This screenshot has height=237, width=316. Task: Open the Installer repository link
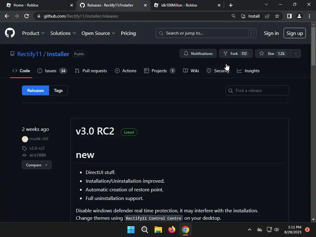pyautogui.click(x=58, y=54)
